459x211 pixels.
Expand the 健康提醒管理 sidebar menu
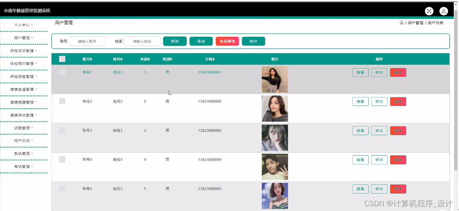24,102
